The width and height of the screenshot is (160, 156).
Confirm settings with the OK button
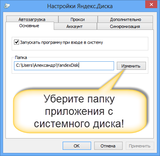[77, 146]
